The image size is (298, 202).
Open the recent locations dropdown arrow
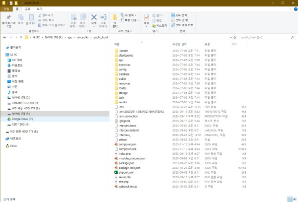(16, 37)
